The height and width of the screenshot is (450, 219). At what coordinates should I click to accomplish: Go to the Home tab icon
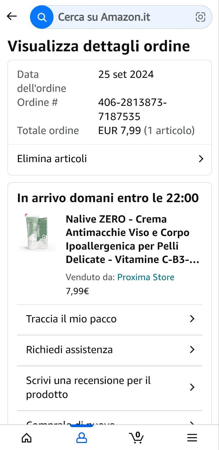tap(27, 437)
